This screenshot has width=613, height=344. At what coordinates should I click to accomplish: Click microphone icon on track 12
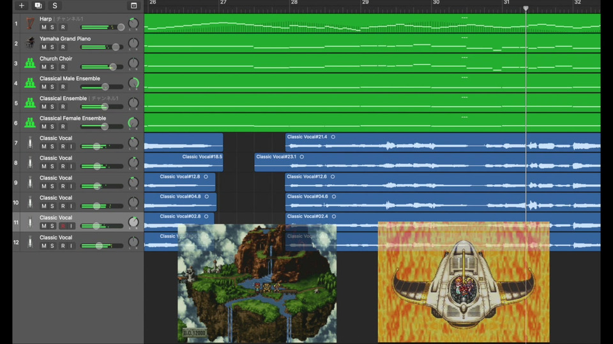(30, 242)
